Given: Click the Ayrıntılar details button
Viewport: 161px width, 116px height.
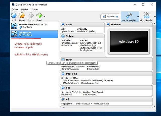Looking at the screenshot, I should pos(110,17).
